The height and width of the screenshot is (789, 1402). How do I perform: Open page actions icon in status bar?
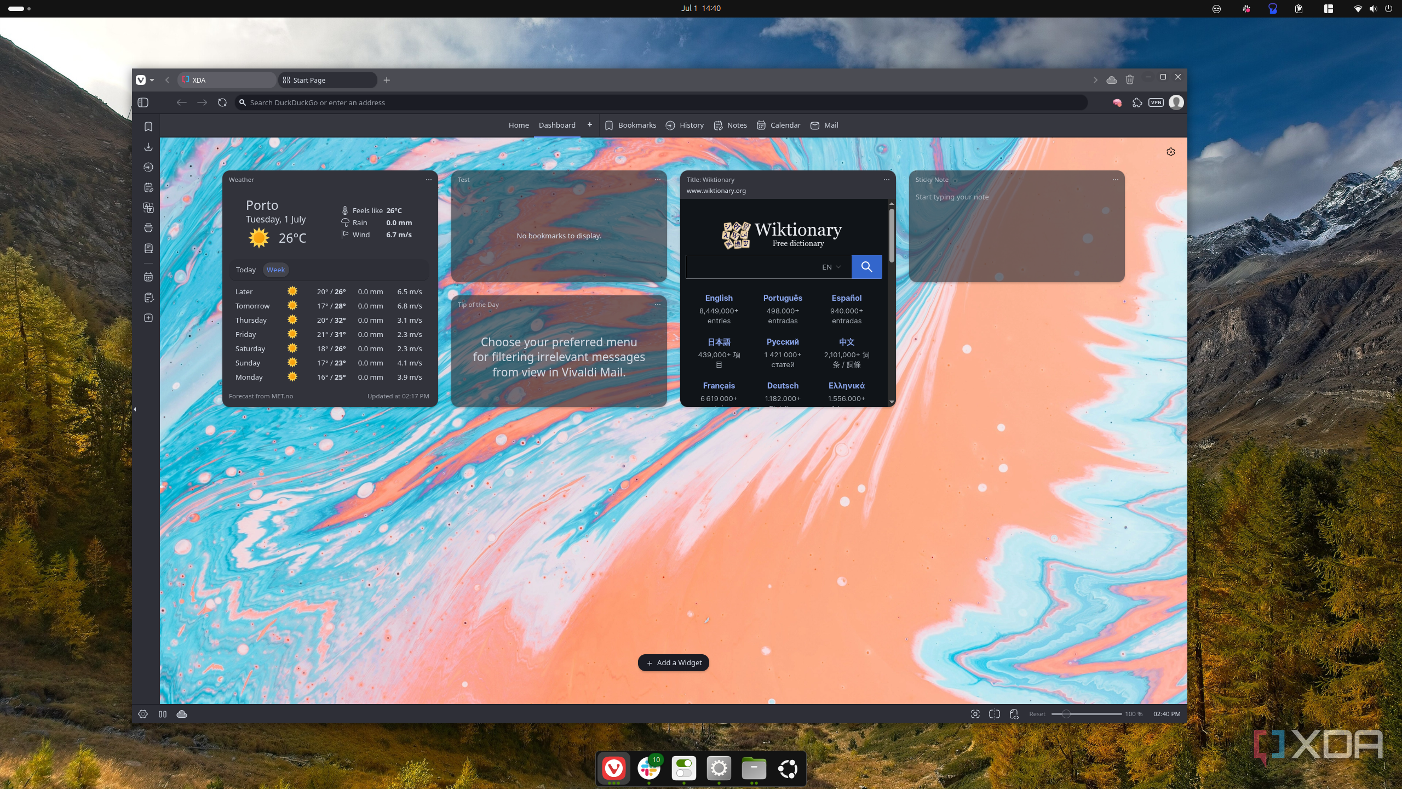point(1014,714)
